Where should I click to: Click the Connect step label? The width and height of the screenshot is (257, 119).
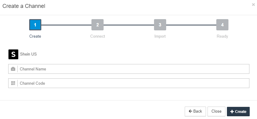coord(98,36)
